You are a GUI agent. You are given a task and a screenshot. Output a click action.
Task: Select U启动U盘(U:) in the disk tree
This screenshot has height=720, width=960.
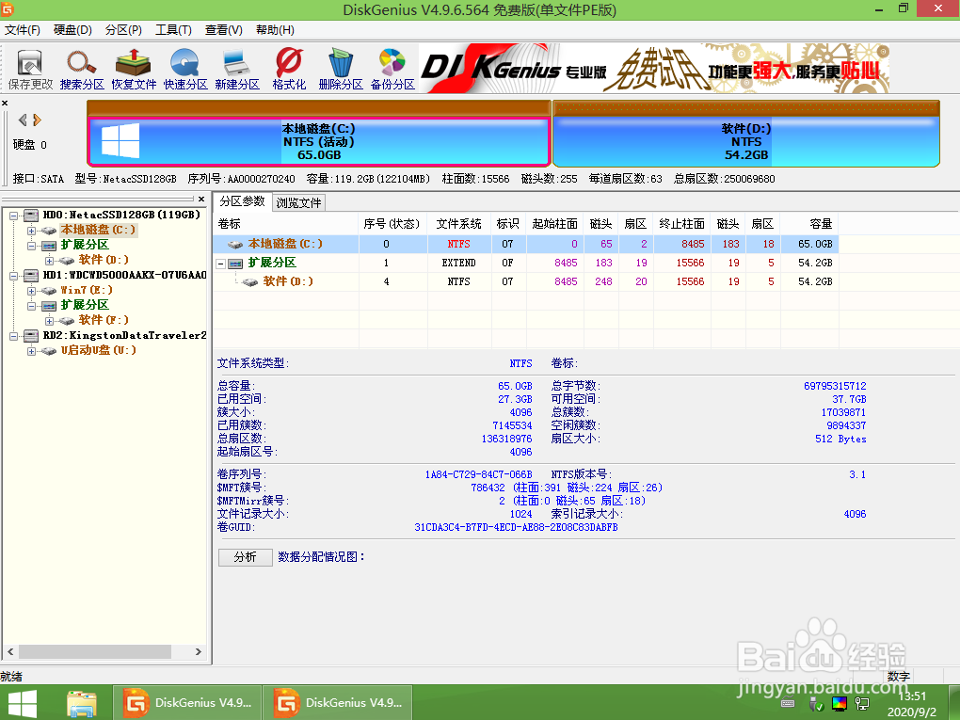tap(98, 349)
